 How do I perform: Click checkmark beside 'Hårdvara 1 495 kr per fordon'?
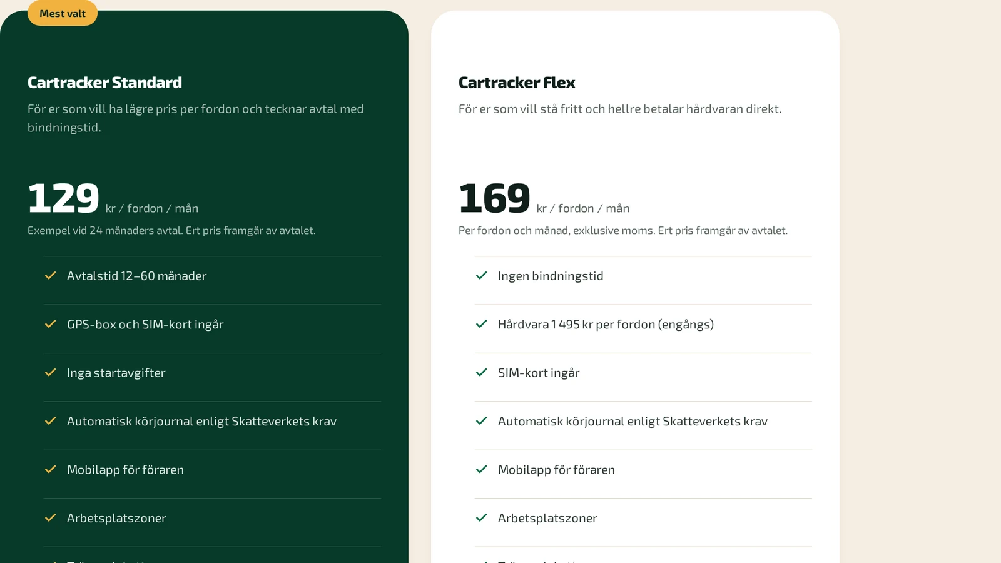(482, 324)
